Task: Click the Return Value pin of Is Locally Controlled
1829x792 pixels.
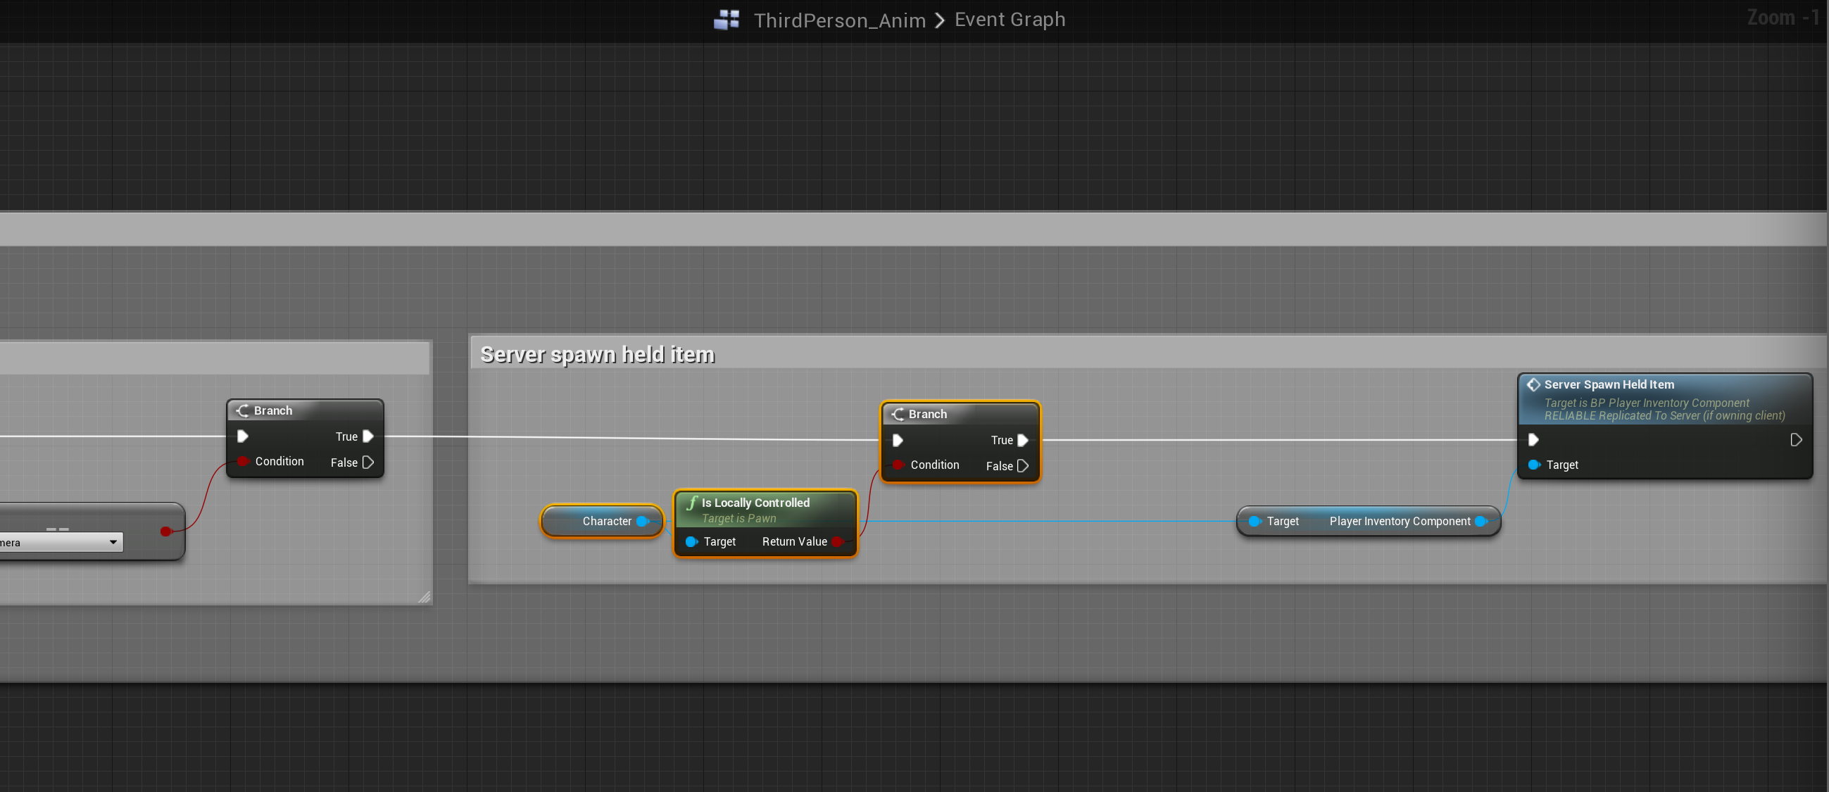Action: pyautogui.click(x=837, y=541)
